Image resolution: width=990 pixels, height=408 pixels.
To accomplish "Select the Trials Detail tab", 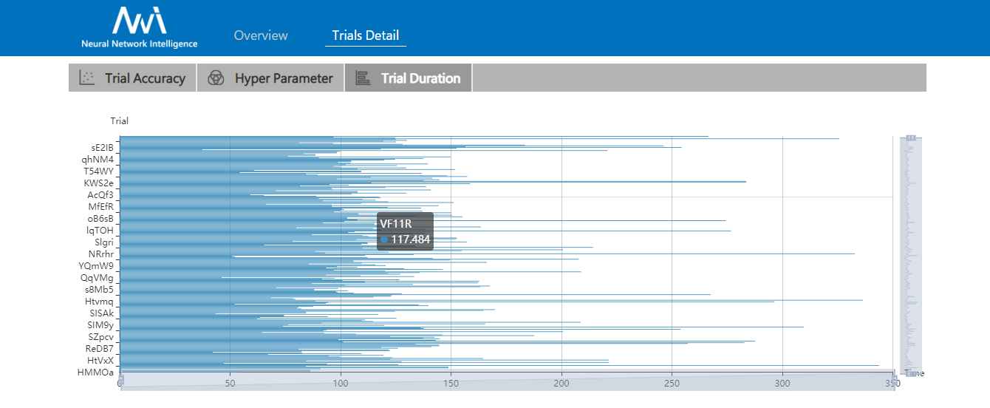I will (x=366, y=35).
